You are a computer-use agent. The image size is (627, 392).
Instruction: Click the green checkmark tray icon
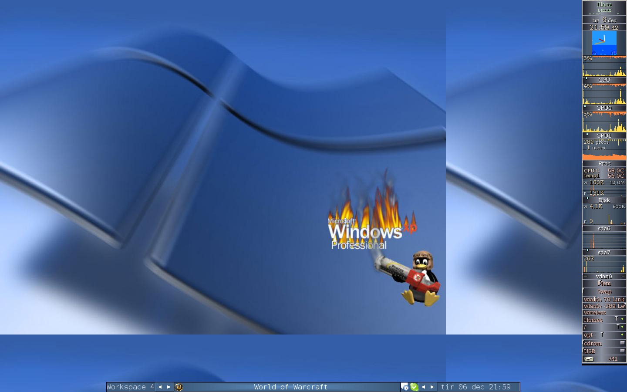[x=414, y=387]
